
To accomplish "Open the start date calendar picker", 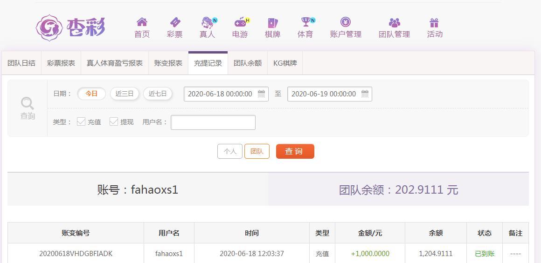I will (x=262, y=94).
